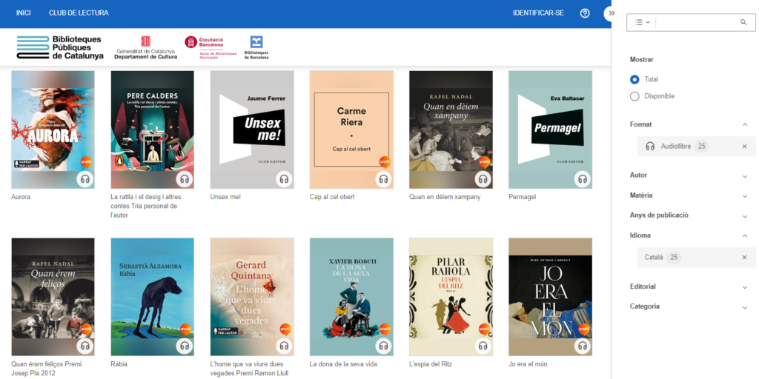The image size is (759, 379).
Task: Click the headphones icon on Quan en dèiem xampany cover
Action: click(483, 179)
